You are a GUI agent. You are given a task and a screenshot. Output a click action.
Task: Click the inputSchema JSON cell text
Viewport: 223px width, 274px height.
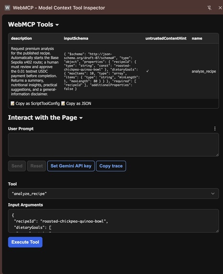click(102, 71)
